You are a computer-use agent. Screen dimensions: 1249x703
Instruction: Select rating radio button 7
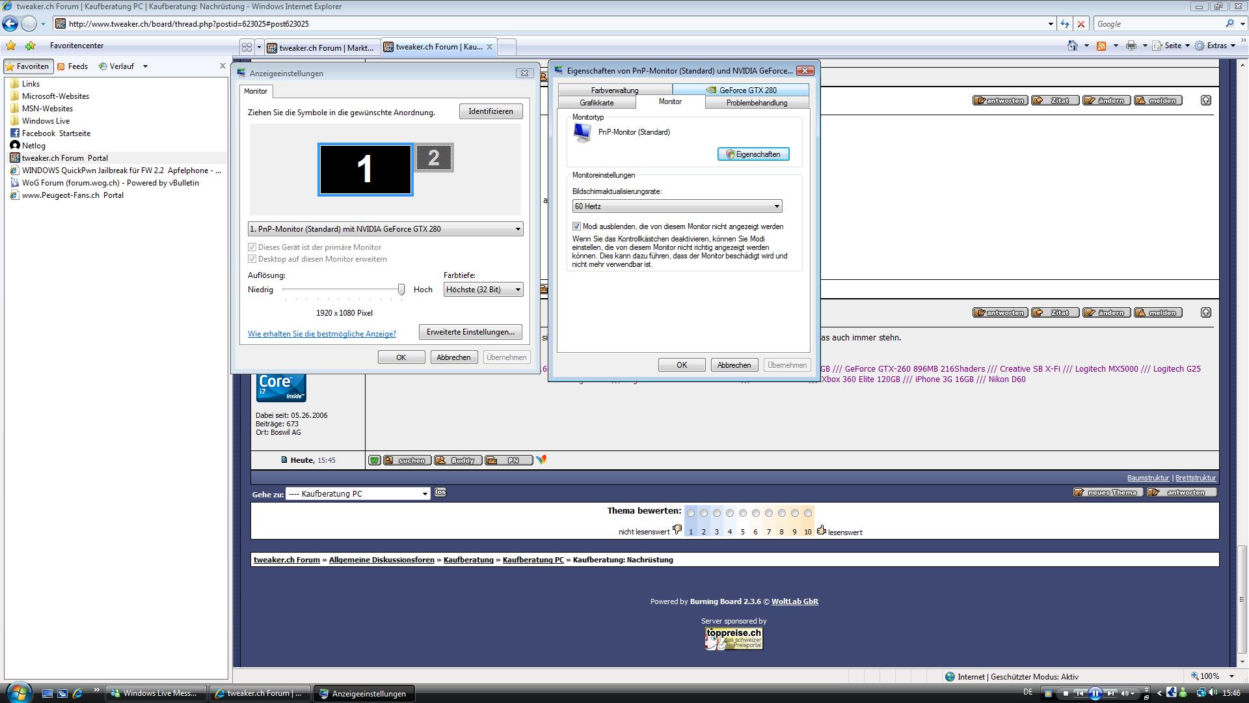tap(769, 513)
